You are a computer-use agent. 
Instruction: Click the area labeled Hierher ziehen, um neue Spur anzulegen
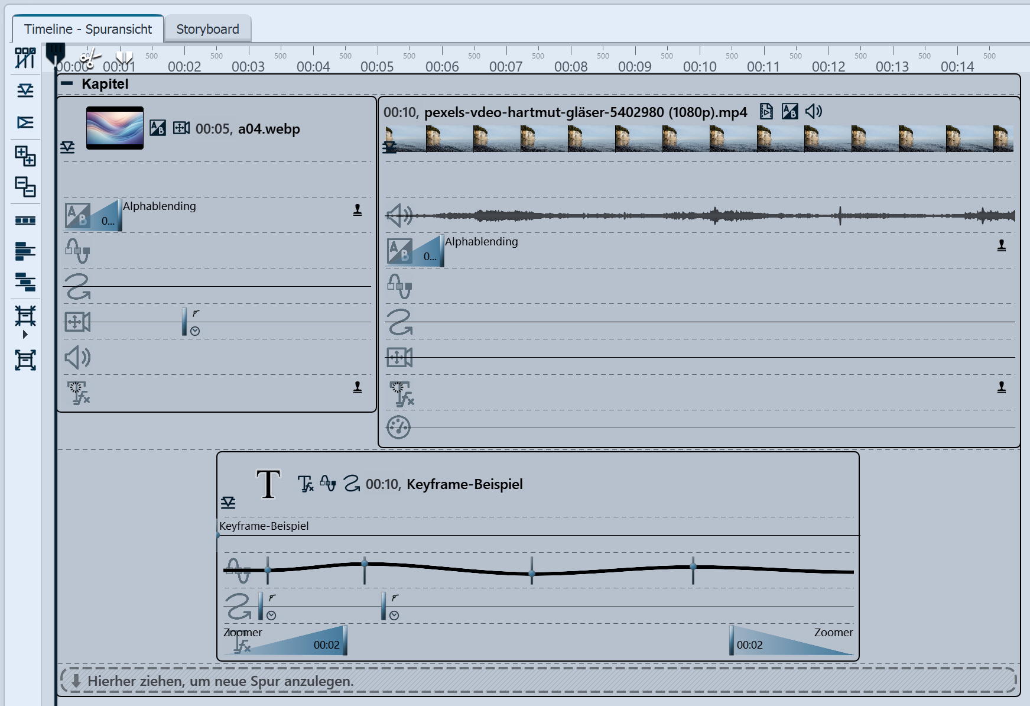pos(219,681)
